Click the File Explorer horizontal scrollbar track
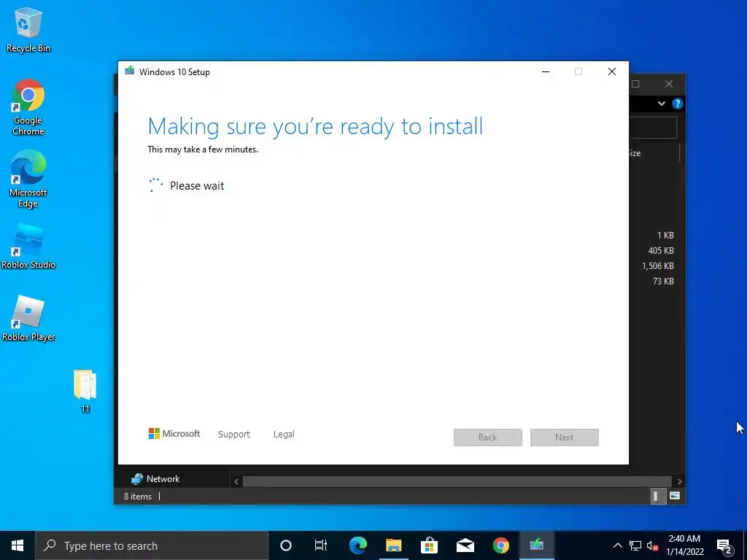This screenshot has height=560, width=747. (x=457, y=481)
